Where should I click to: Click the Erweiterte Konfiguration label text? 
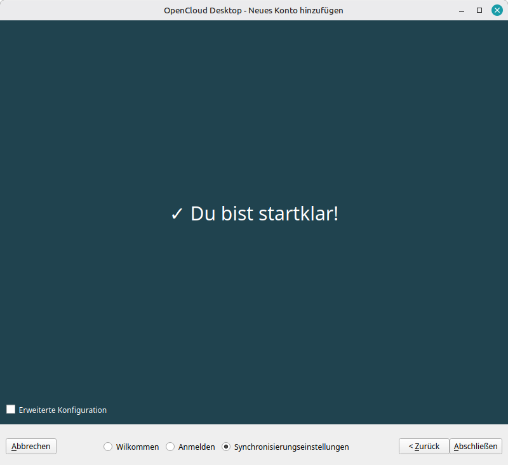[63, 410]
